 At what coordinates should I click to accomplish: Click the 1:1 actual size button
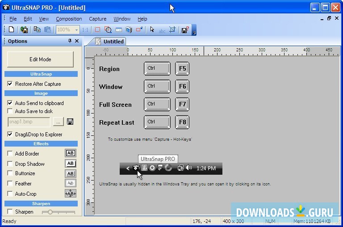click(x=85, y=30)
